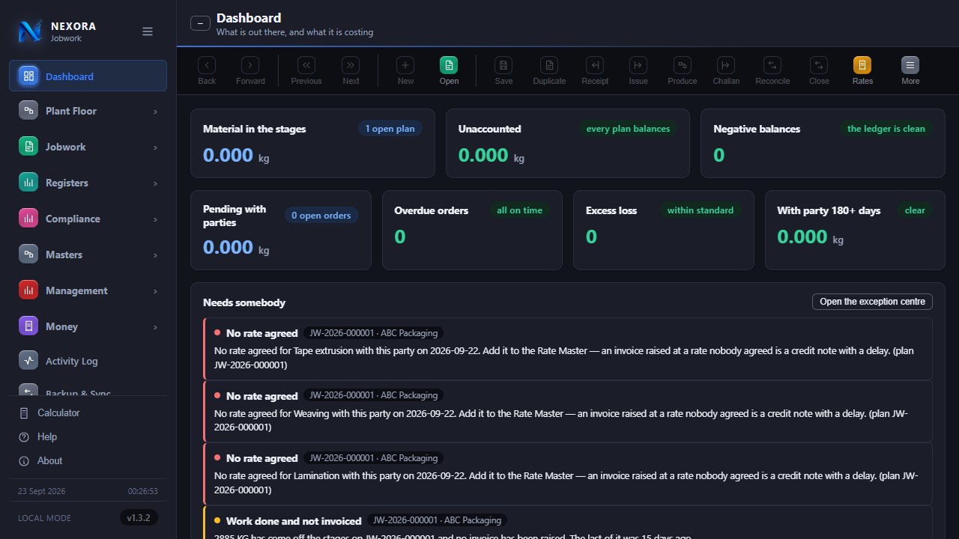Screen dimensions: 959x539
Task: Go to Previous record icon
Action: [x=306, y=65]
